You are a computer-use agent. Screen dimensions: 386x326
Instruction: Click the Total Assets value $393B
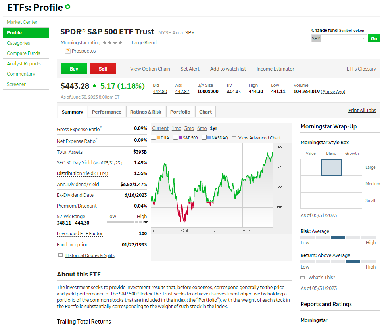pyautogui.click(x=140, y=152)
